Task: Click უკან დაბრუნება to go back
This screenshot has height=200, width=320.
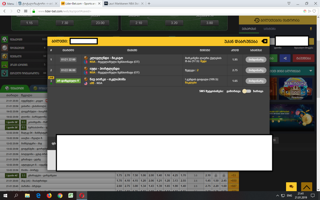Action: [241, 42]
